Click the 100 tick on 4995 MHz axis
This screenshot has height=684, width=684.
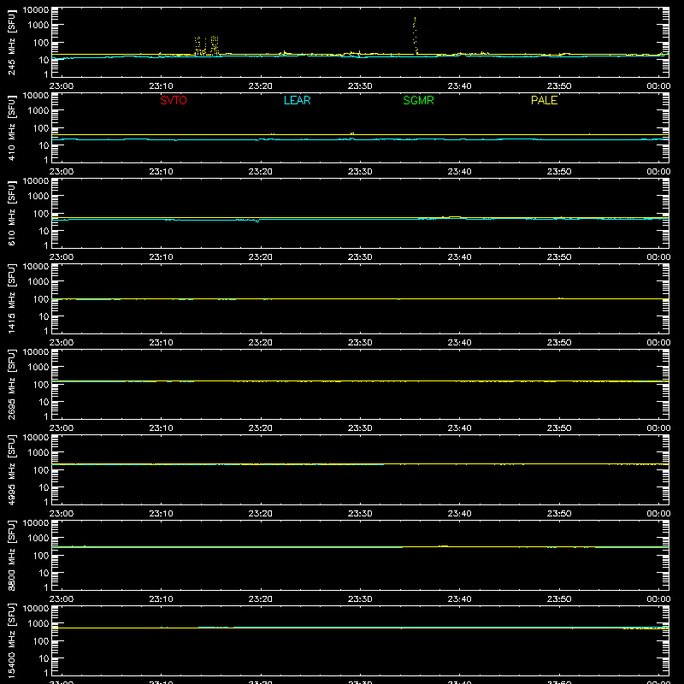click(x=41, y=470)
